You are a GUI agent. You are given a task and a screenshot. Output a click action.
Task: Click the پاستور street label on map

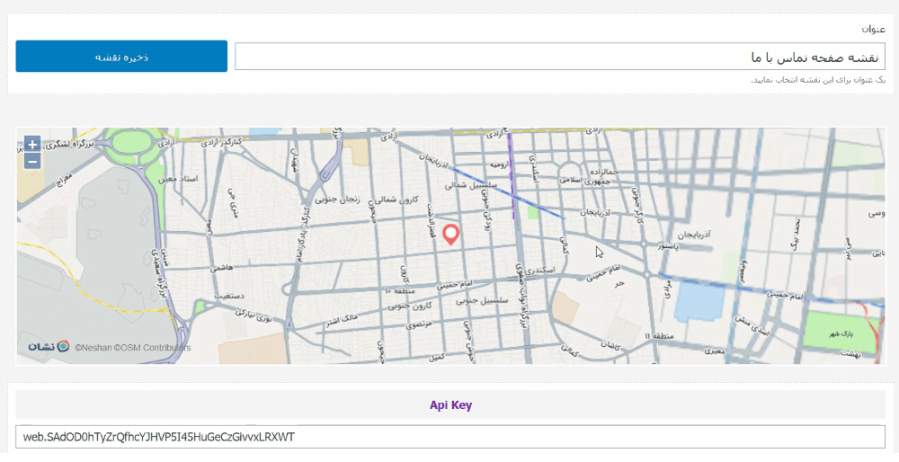point(668,246)
